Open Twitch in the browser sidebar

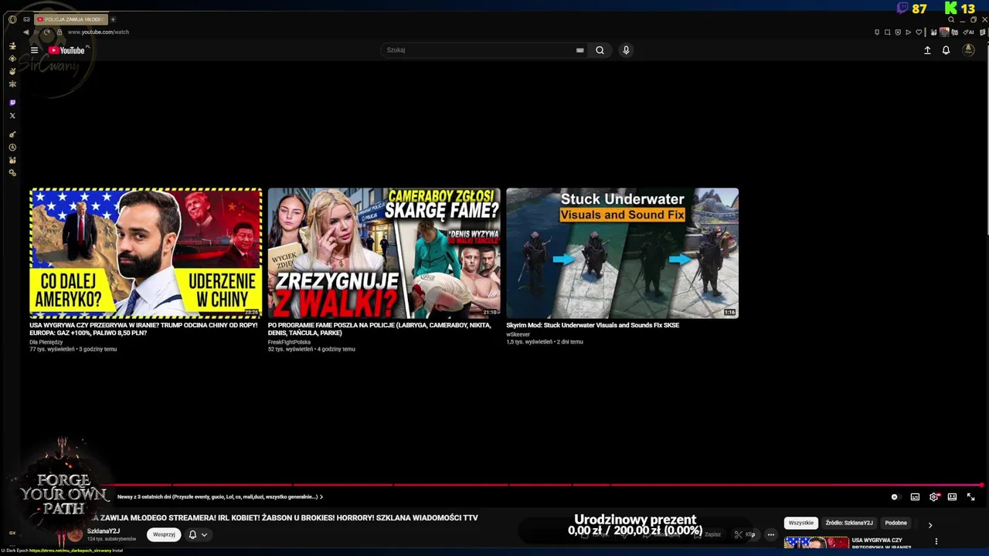coord(12,103)
